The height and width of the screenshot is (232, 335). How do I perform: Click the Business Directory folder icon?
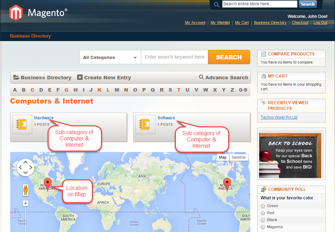coord(16,77)
